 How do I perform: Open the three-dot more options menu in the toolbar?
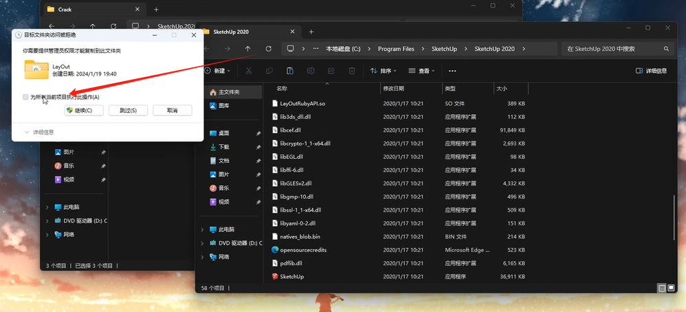[x=452, y=71]
